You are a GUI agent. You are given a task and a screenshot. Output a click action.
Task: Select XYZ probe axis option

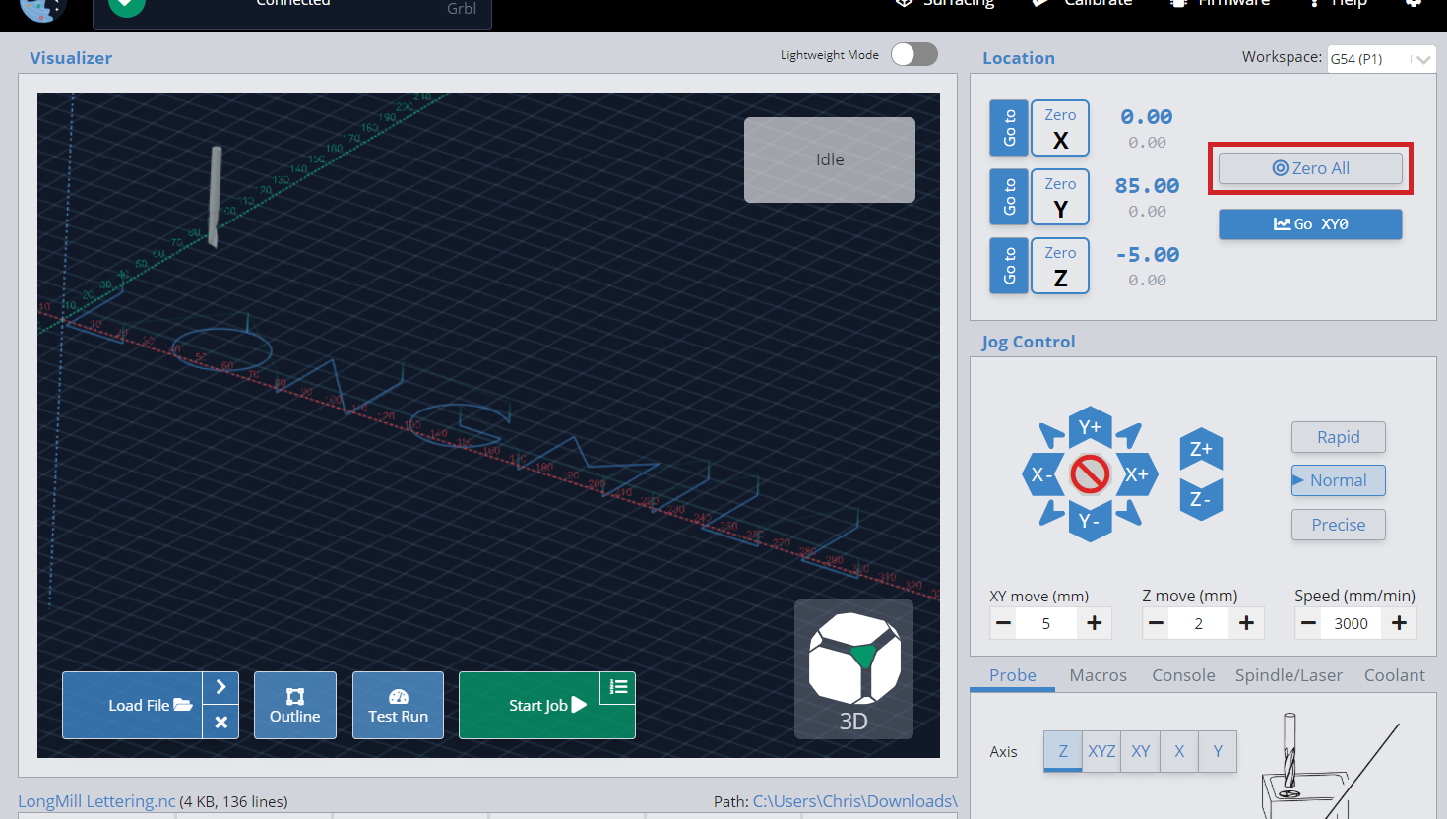(x=1101, y=751)
